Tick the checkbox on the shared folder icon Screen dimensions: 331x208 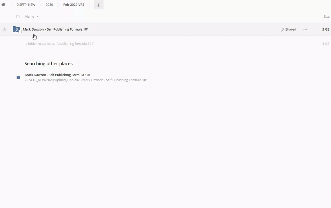tap(20, 31)
